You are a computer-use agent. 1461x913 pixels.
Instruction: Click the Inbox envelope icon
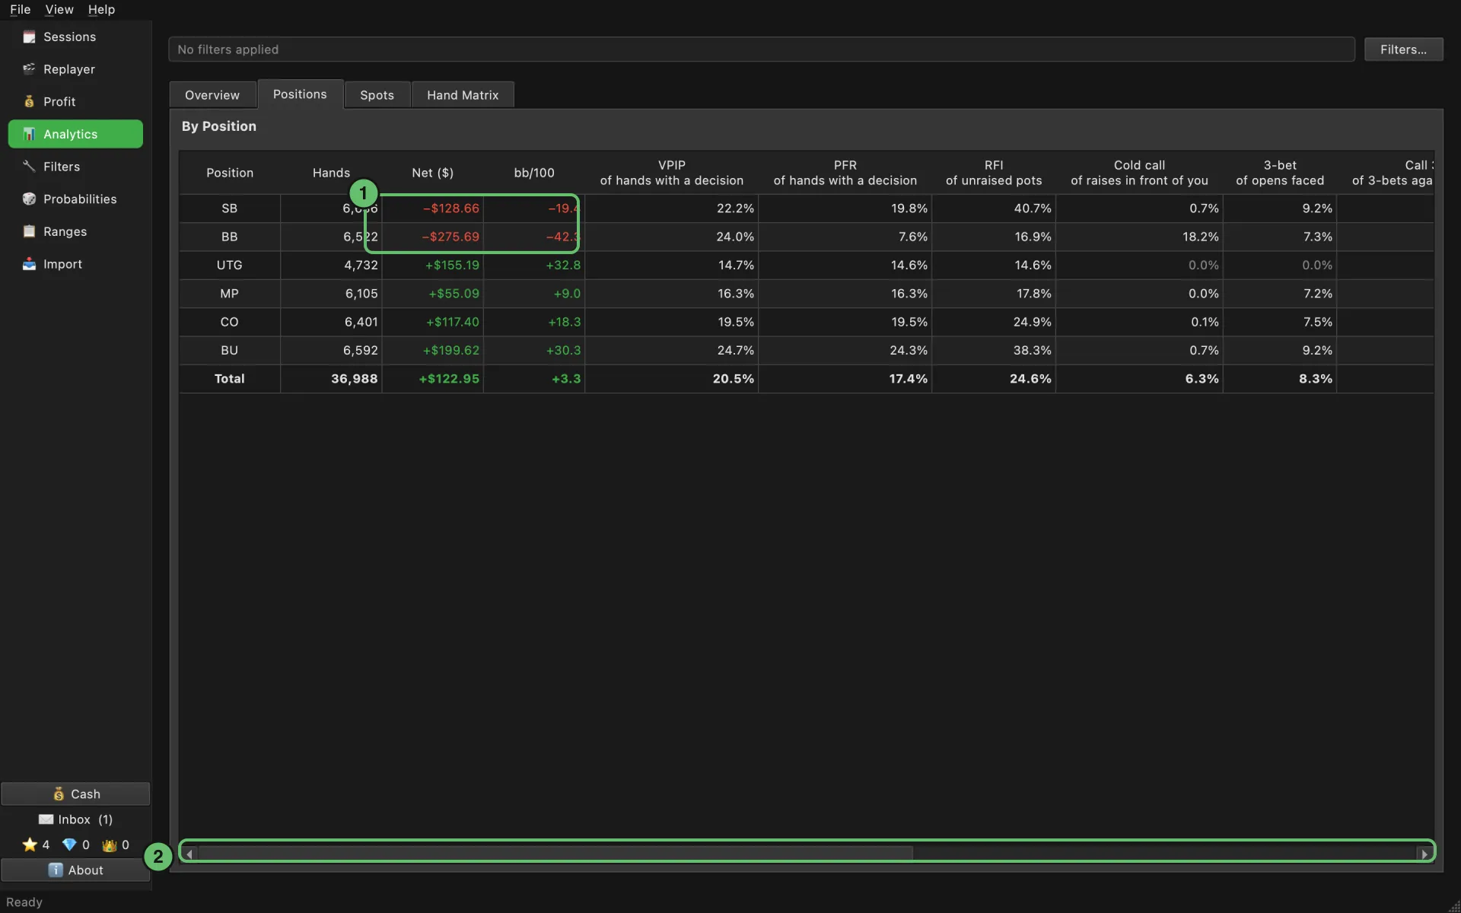click(46, 819)
